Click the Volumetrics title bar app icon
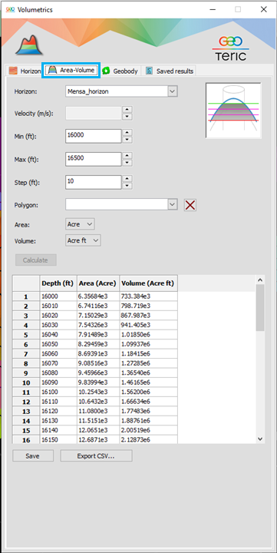The image size is (277, 553). click(10, 9)
